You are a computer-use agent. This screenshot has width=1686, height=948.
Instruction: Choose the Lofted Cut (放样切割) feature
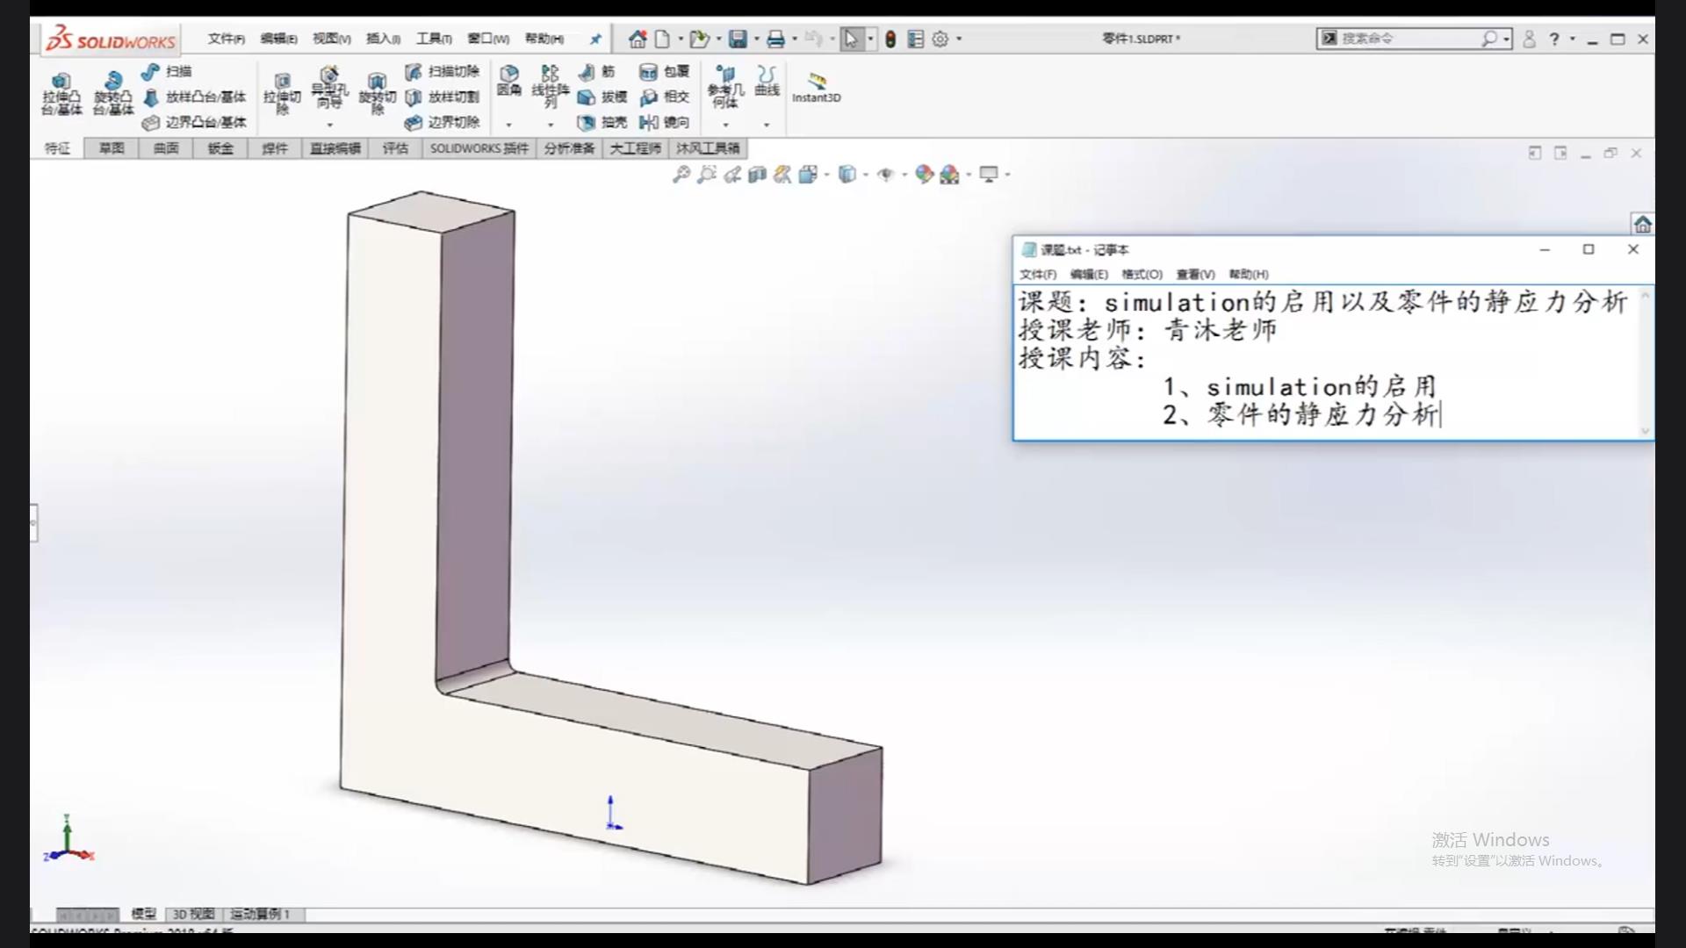(442, 97)
